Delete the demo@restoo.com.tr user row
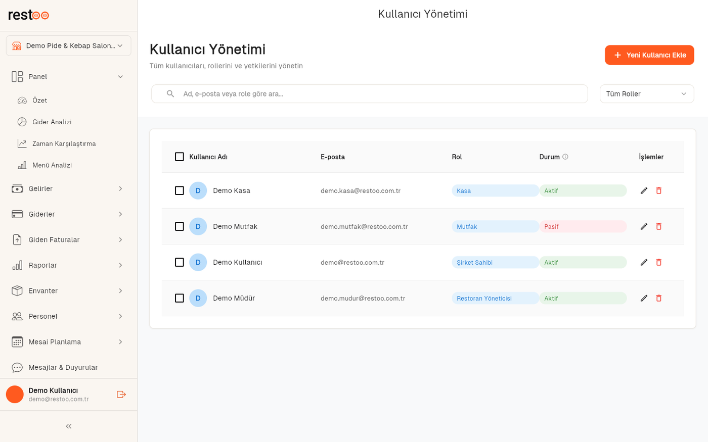708x442 pixels. click(658, 262)
